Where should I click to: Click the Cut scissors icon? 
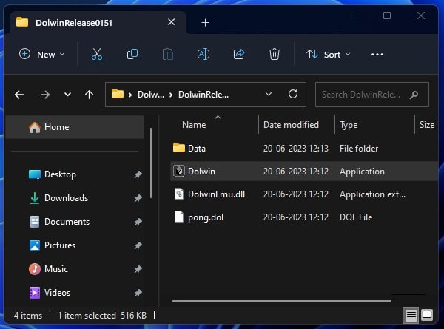click(x=97, y=54)
